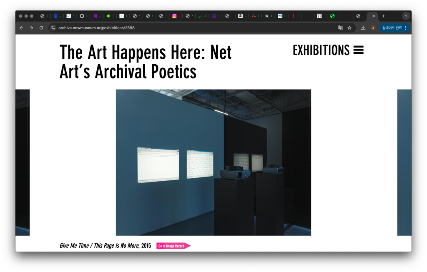Expand the tab search dropdown arrow
Screen dimensions: 427x272
click(406, 16)
